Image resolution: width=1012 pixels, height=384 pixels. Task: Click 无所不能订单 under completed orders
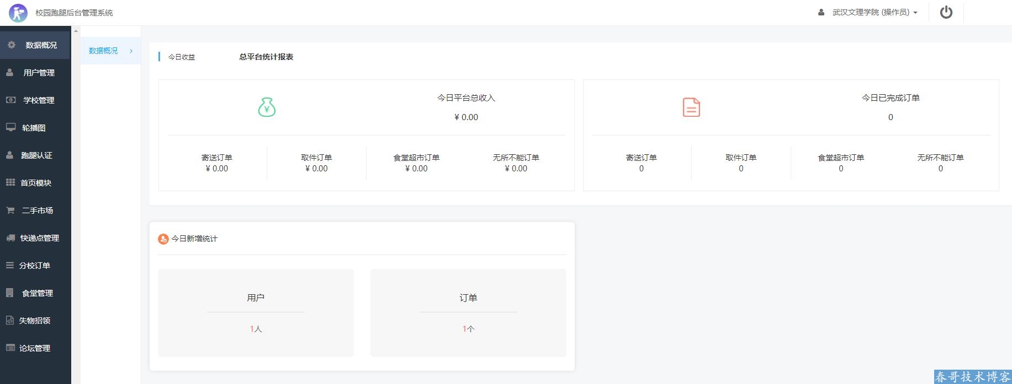click(x=940, y=158)
